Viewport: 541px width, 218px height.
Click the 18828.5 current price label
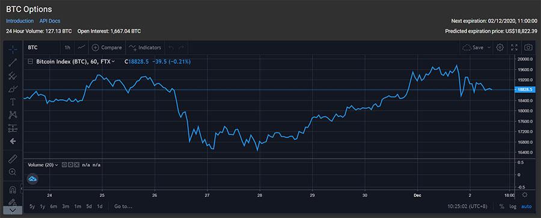(x=525, y=89)
